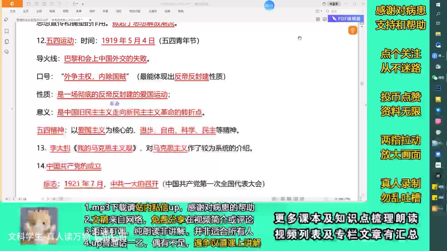
Task: Open the 共享 tab
Action: (105, 11)
